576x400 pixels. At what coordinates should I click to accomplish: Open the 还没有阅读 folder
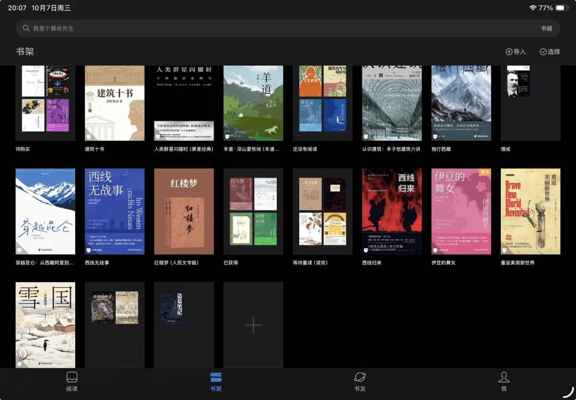pyautogui.click(x=323, y=103)
